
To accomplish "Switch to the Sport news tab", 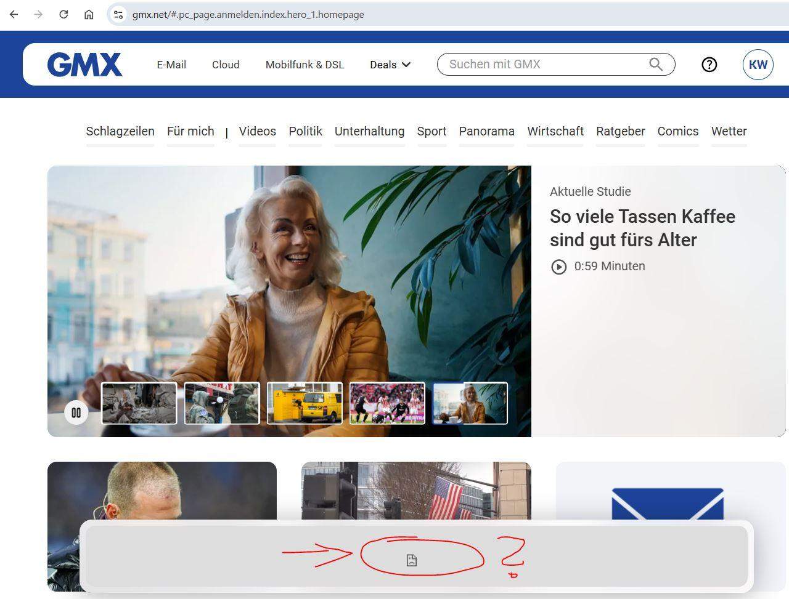I will point(431,131).
